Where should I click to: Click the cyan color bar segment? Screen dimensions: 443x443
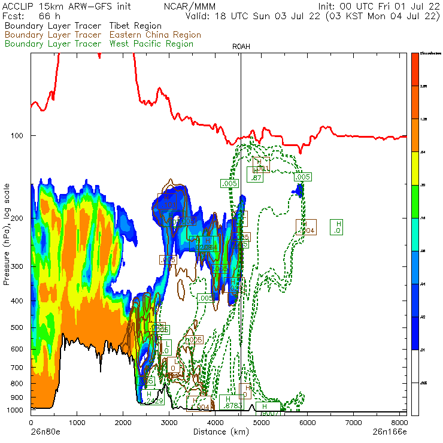(x=415, y=235)
